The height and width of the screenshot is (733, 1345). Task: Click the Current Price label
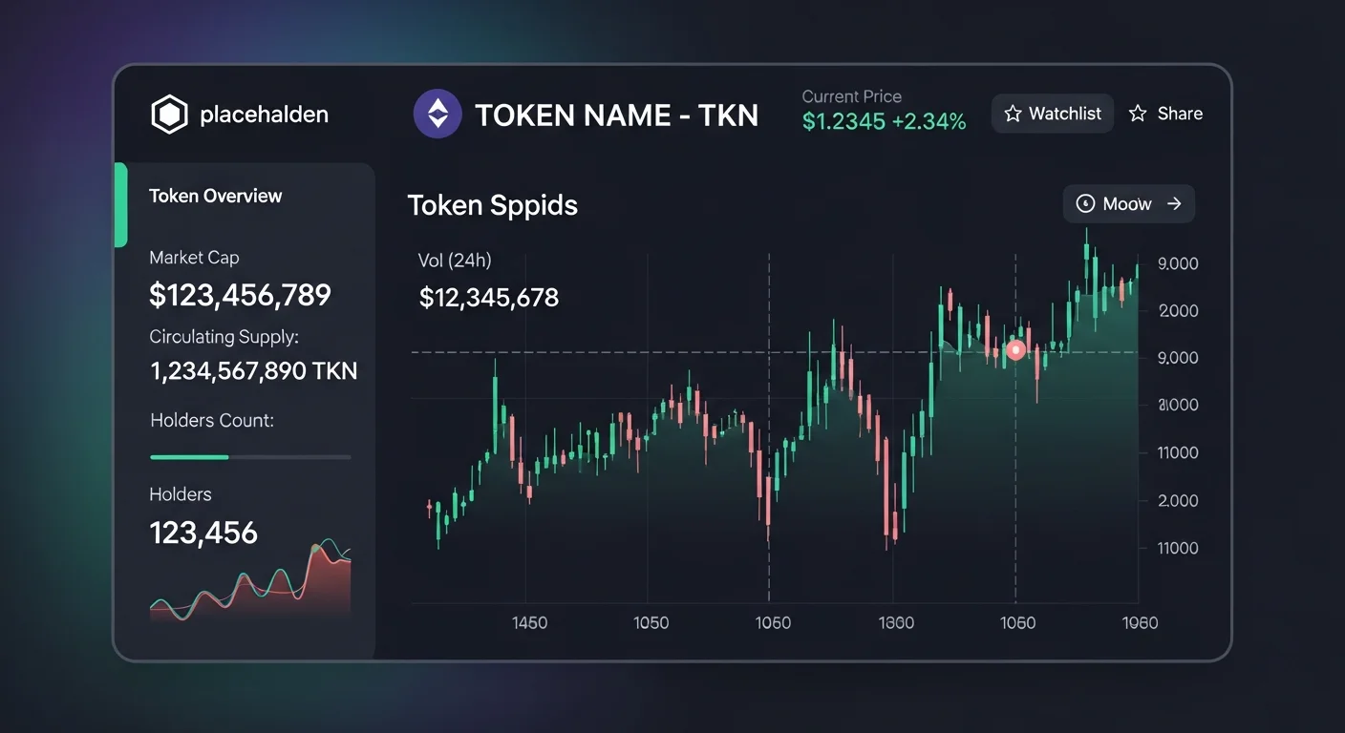[x=851, y=96]
